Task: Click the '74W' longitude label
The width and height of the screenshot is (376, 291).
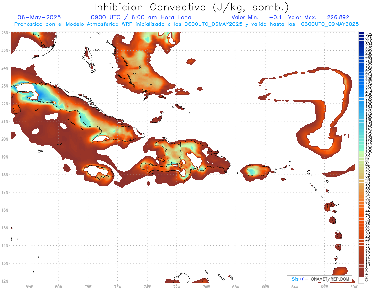Action: 147,287
